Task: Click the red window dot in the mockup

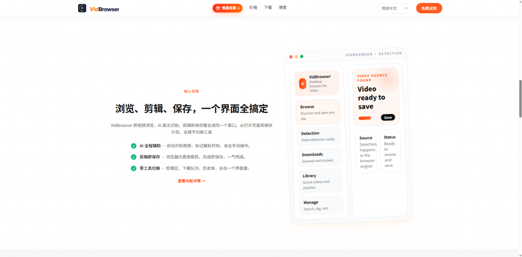Action: tap(291, 56)
